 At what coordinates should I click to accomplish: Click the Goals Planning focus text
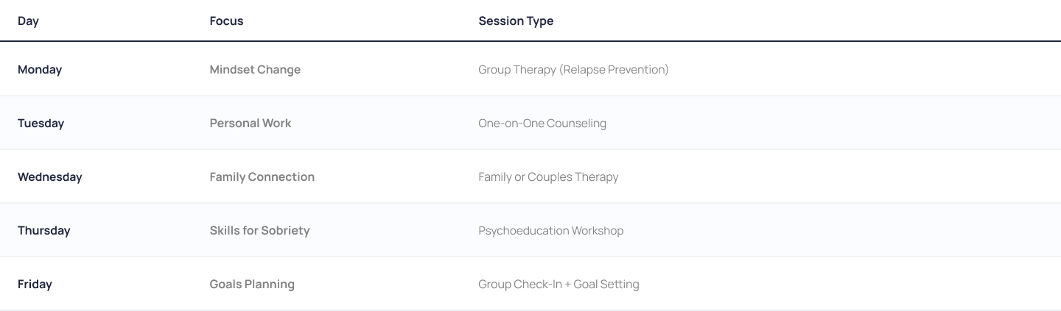(x=252, y=285)
